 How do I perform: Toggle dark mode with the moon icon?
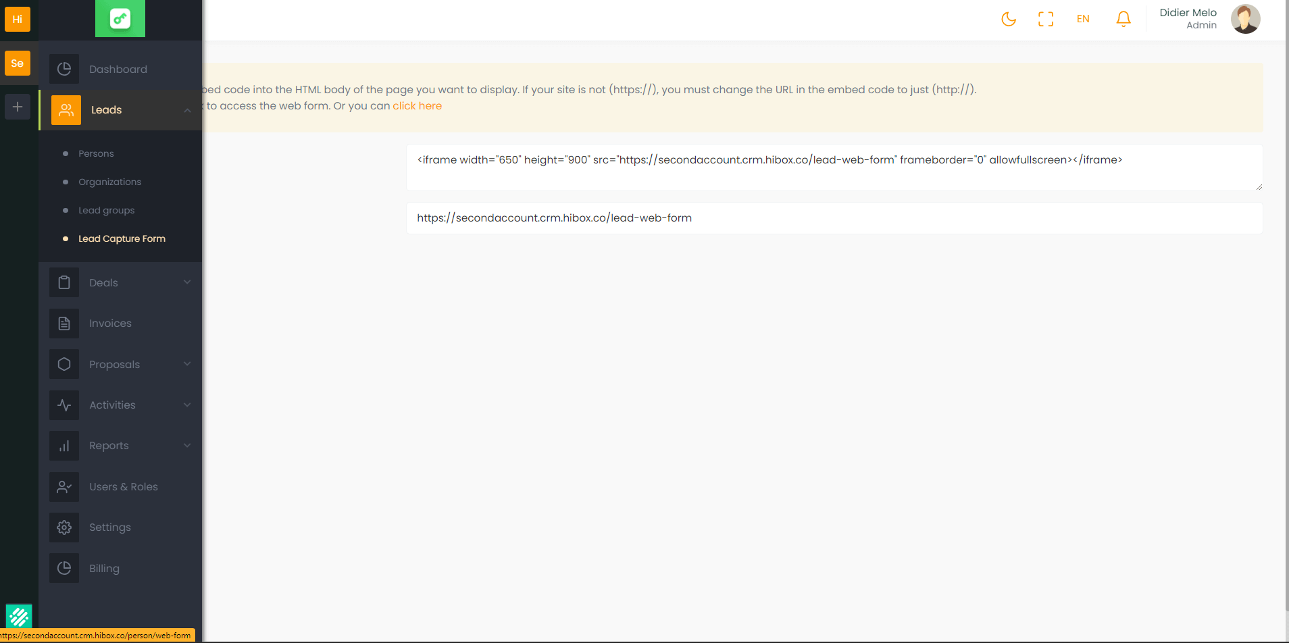point(1008,19)
